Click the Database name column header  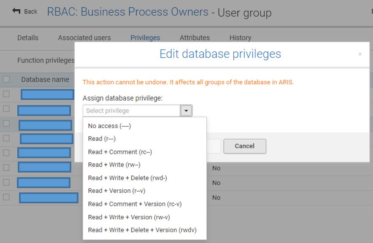coord(45,79)
